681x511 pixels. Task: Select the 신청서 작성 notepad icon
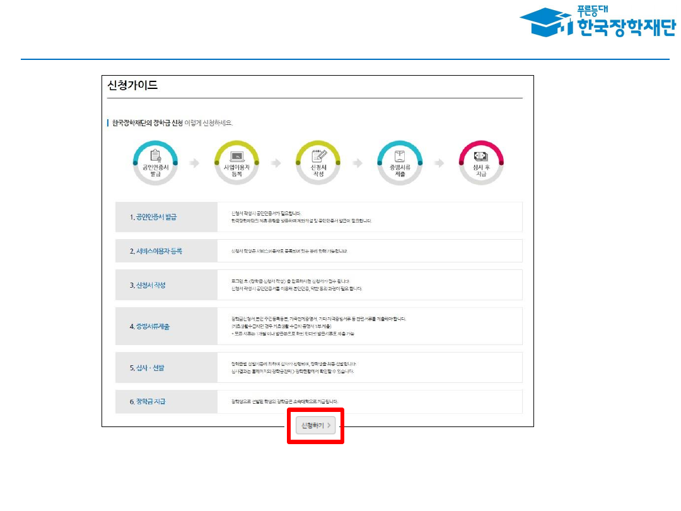click(x=318, y=163)
